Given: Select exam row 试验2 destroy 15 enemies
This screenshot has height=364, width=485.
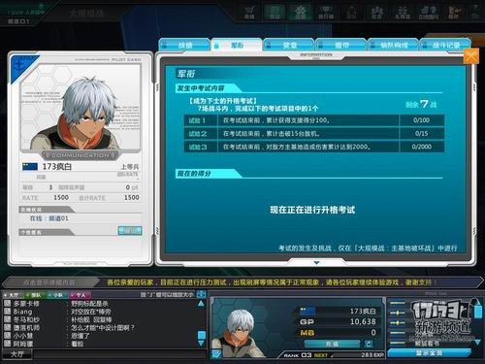Looking at the screenshot, I should click(x=314, y=133).
